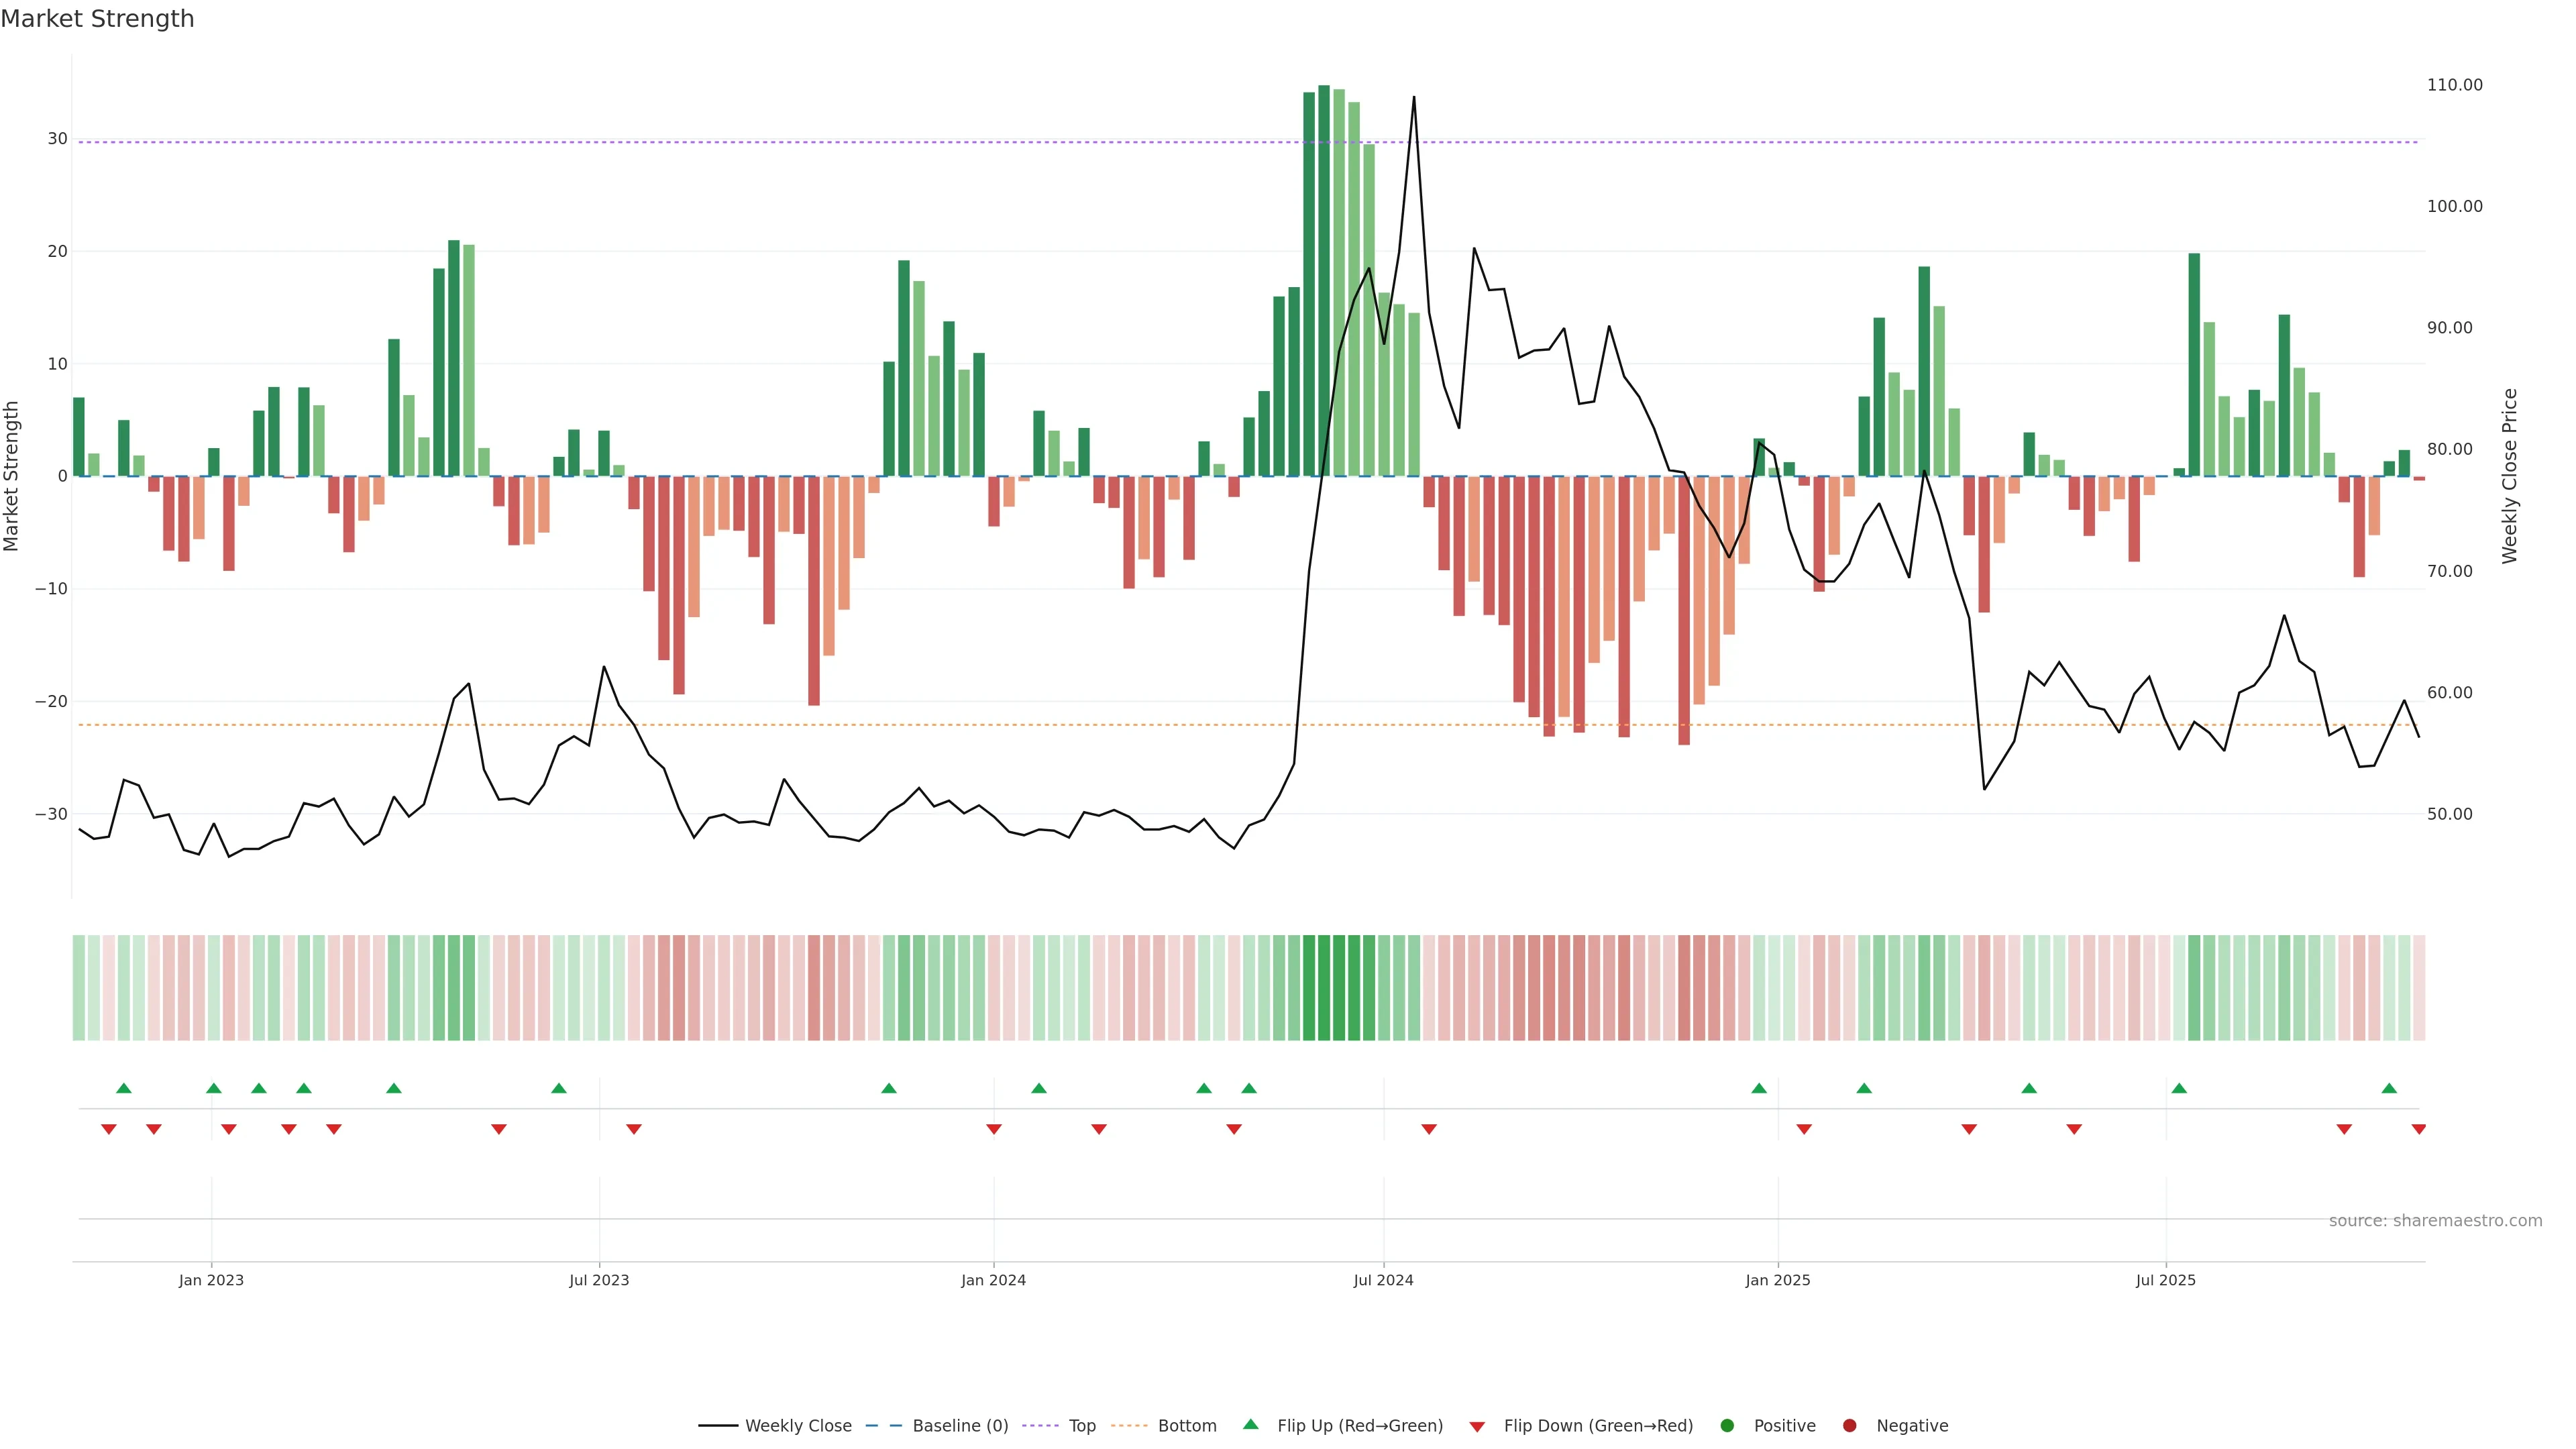This screenshot has width=2576, height=1449.
Task: Click the source: sharemaestro.com text
Action: pyautogui.click(x=2435, y=1221)
